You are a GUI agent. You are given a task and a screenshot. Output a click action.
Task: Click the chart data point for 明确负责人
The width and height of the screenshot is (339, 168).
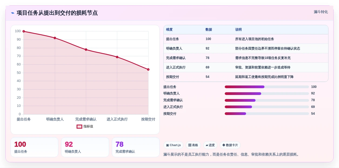tap(55, 38)
